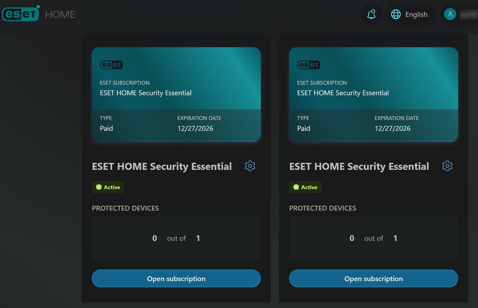
Task: Click right ESET HOME Security Essential heading
Action: click(x=359, y=166)
